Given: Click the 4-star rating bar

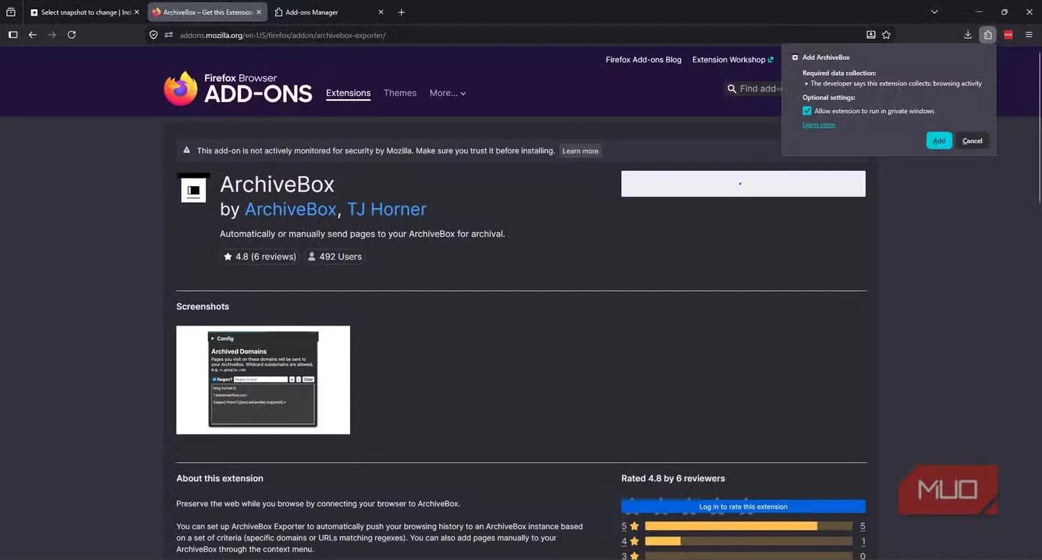Looking at the screenshot, I should click(748, 541).
